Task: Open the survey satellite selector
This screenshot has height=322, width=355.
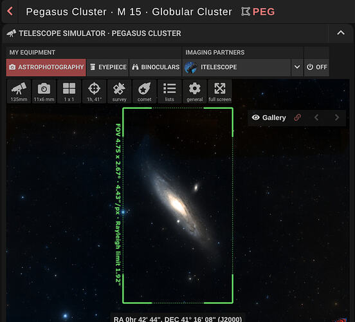Action: [120, 91]
